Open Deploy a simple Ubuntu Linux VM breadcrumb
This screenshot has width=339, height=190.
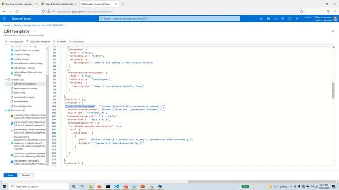pyautogui.click(x=38, y=25)
